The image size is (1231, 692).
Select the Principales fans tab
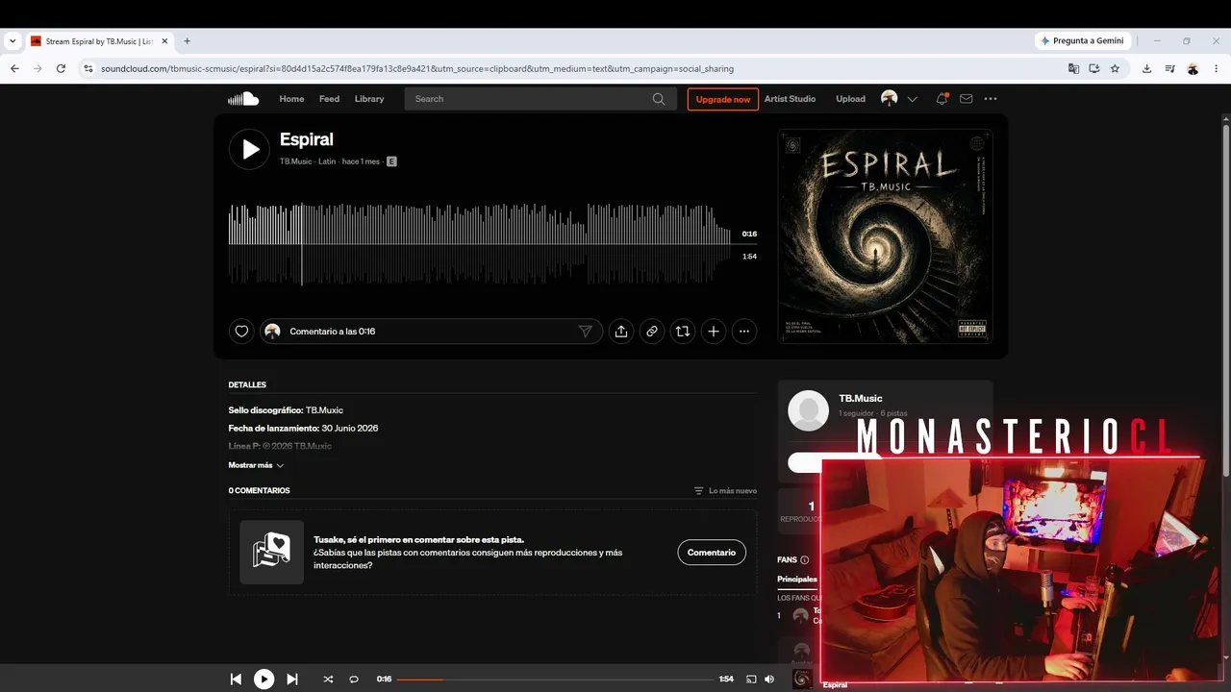coord(797,580)
